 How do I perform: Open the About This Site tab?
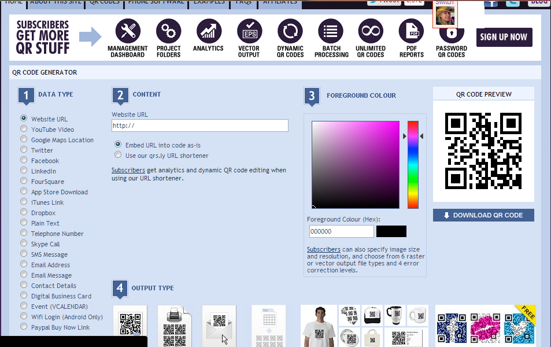56,3
